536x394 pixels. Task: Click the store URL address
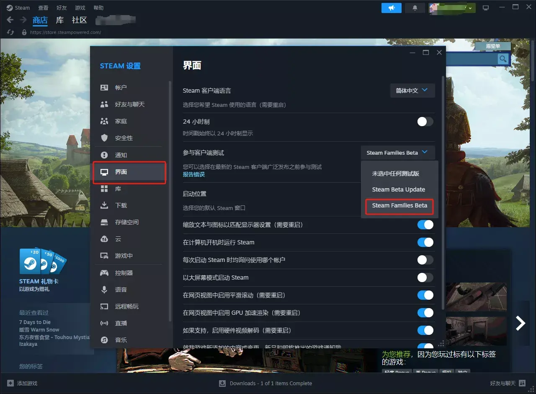tap(66, 32)
